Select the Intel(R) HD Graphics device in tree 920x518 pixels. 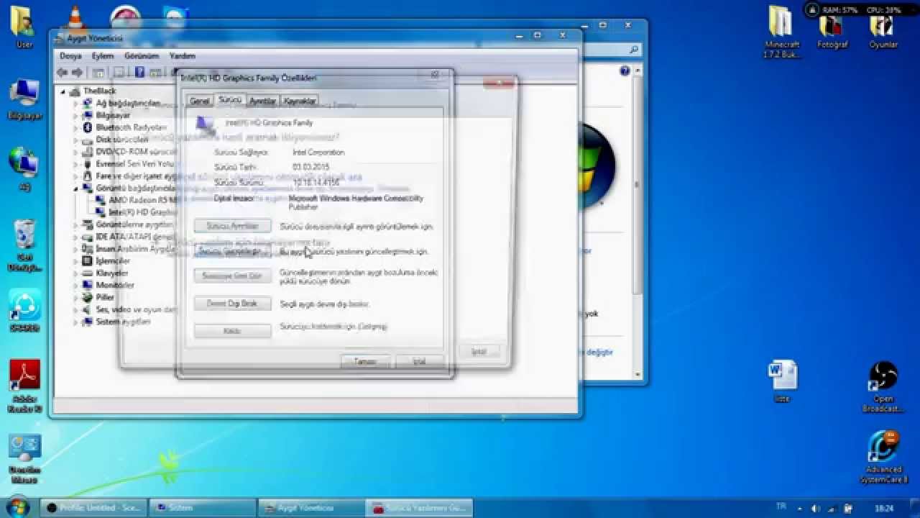coord(142,212)
